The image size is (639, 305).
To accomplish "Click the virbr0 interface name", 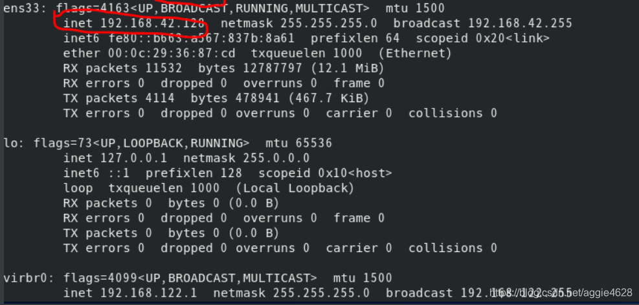I will (29, 278).
